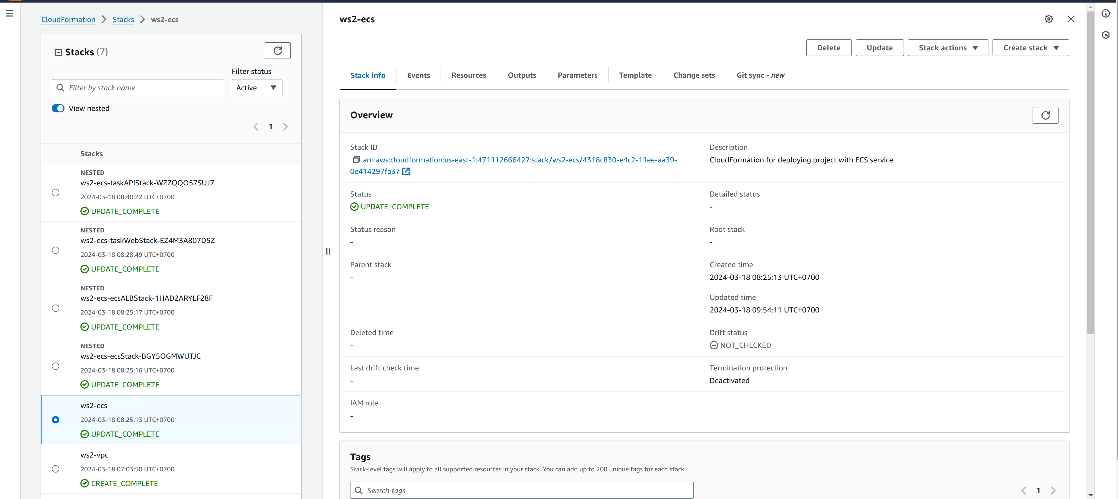Refresh the stacks list
Viewport: 1118px width, 499px height.
tap(277, 50)
